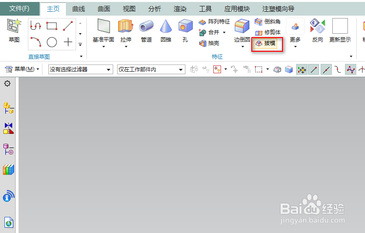The image size is (365, 233).
Task: Open the 应用模块 application tab
Action: [x=237, y=9]
